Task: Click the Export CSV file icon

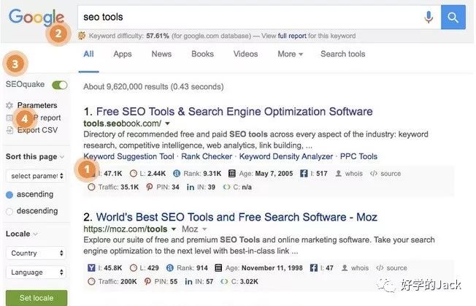Action: 9,130
